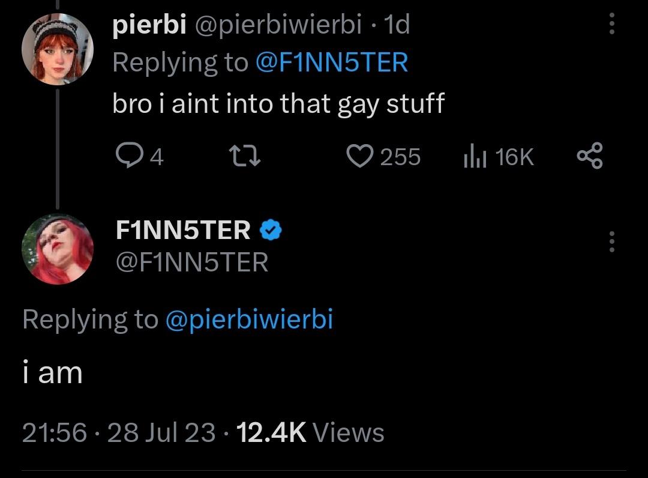Open F1NN5TER's profile picture
This screenshot has height=478, width=648.
tap(58, 249)
